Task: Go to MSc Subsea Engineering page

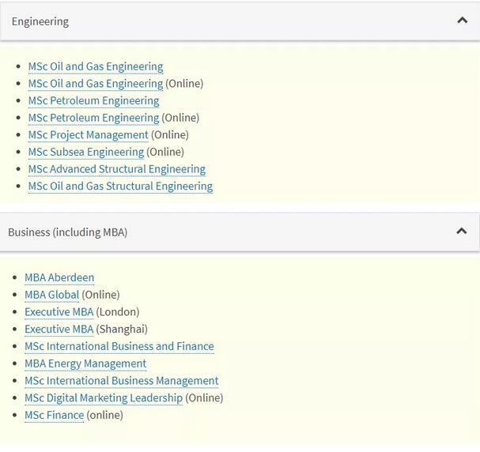Action: [x=85, y=152]
